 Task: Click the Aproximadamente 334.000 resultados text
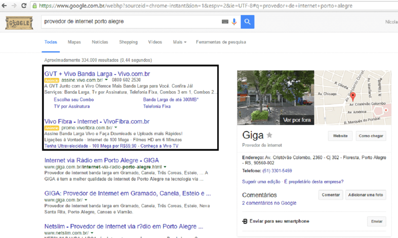98,60
